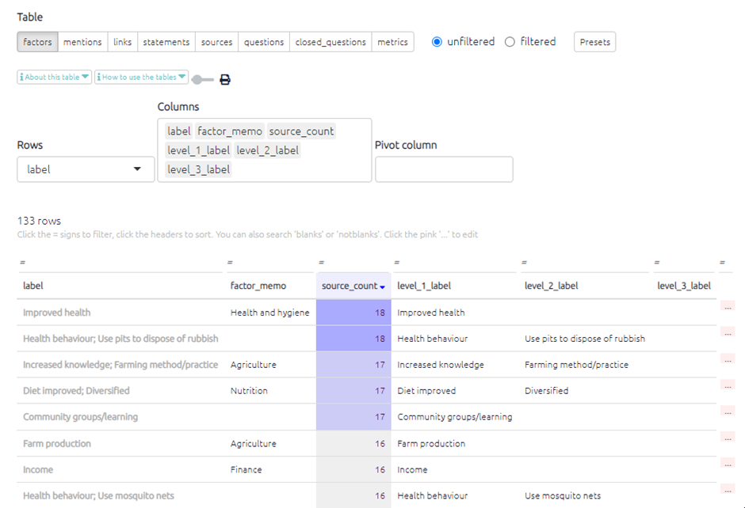Open the Rows dropdown showing label
Viewport: 745px width, 508px height.
coord(86,169)
